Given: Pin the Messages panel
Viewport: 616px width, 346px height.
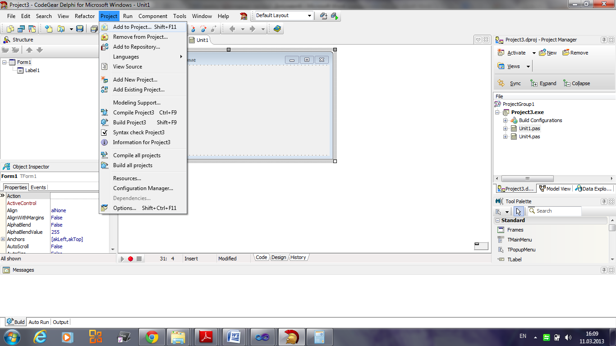Looking at the screenshot, I should point(604,270).
